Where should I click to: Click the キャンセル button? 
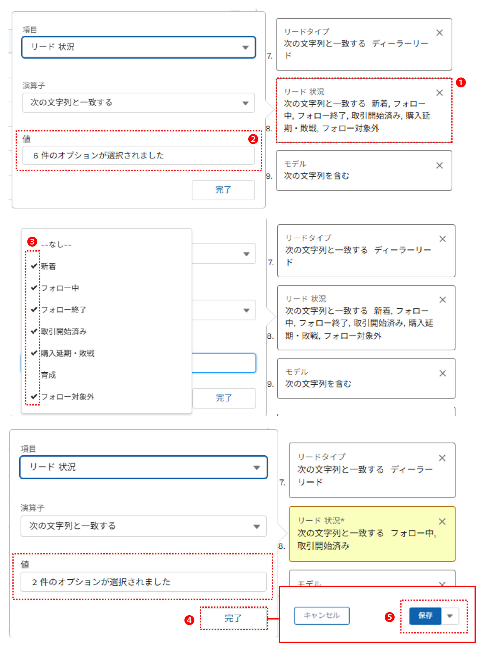[321, 616]
